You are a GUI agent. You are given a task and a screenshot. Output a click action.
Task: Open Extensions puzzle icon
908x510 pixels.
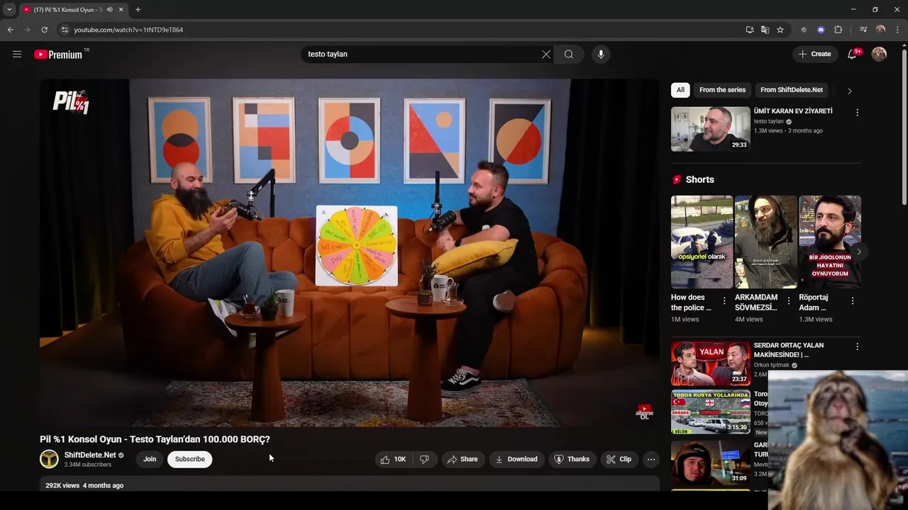tap(838, 30)
